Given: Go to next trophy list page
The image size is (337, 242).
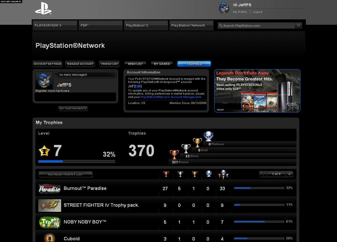Looking at the screenshot, I should 289,174.
